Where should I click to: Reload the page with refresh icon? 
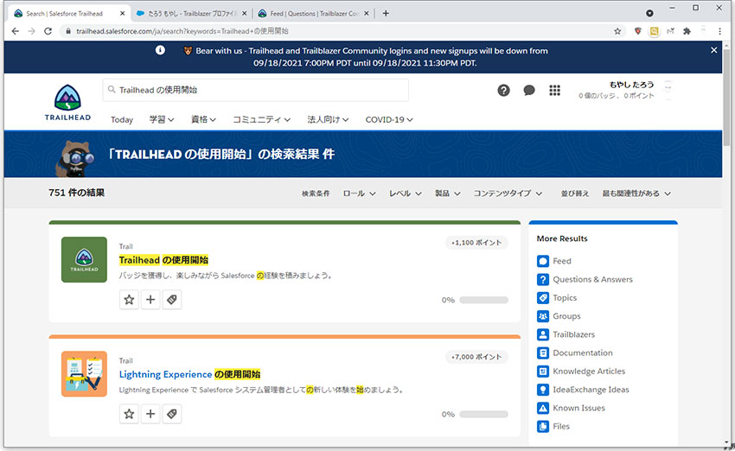tap(48, 31)
